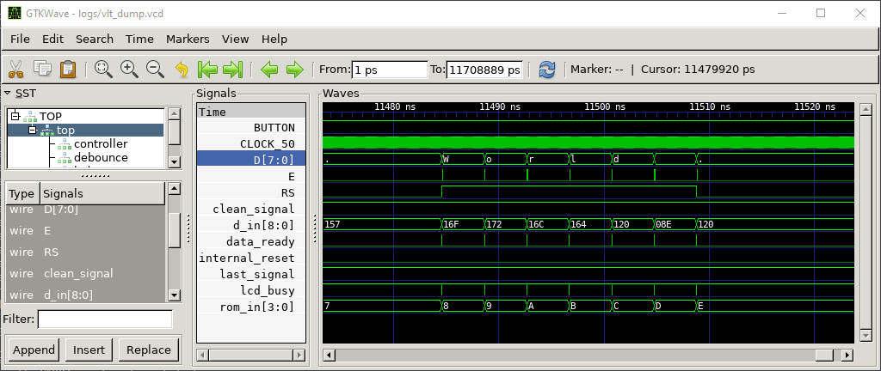The image size is (881, 371).
Task: Click the Copy icon in toolbar
Action: 42,70
